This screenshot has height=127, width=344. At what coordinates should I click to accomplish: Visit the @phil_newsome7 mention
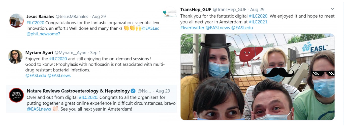[43, 34]
